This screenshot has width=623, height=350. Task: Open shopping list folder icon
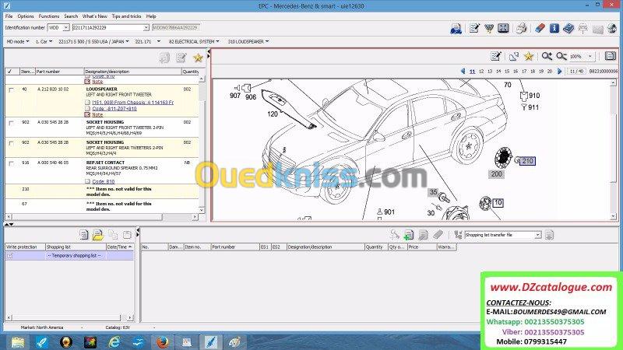tap(98, 235)
